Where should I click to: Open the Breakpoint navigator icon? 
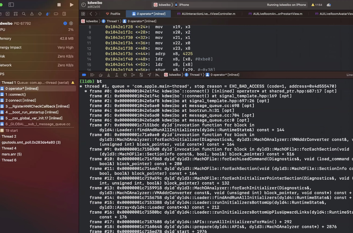point(56,14)
